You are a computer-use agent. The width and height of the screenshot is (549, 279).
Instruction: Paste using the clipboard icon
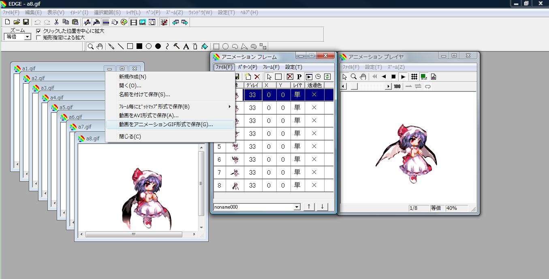pyautogui.click(x=75, y=22)
